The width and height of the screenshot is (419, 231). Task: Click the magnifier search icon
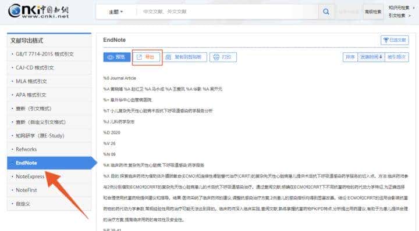pyautogui.click(x=326, y=12)
